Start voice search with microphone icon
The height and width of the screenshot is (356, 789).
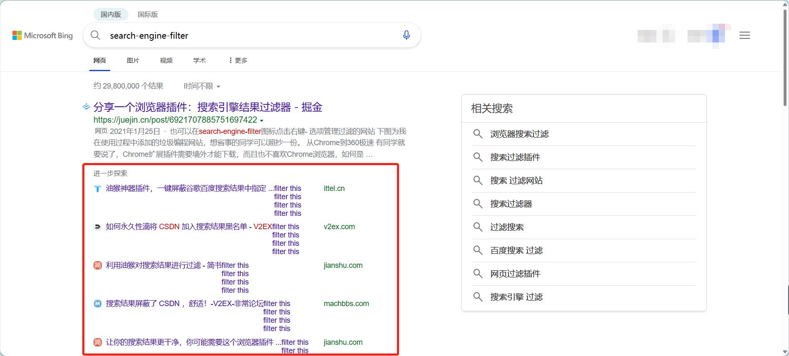407,35
